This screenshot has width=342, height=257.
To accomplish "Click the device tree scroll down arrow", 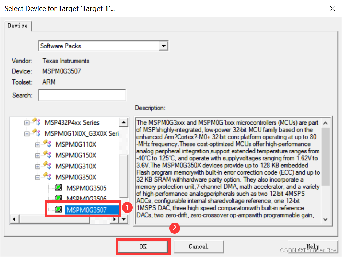I will [x=124, y=219].
